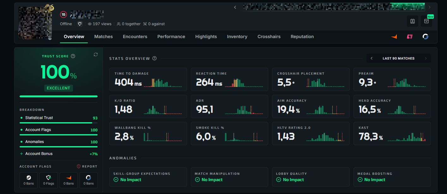The image size is (447, 194).
Task: Click Medal Boosting checkmark icon
Action: pyautogui.click(x=360, y=180)
